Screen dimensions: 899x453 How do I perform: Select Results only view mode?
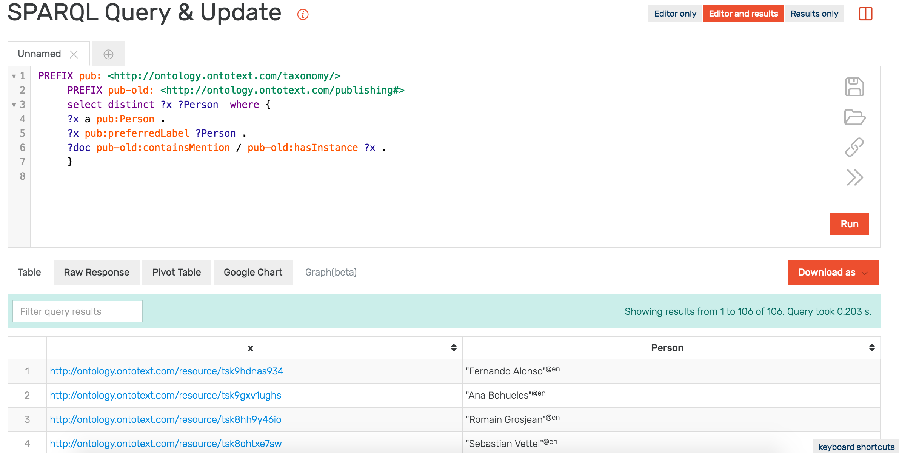(x=814, y=14)
